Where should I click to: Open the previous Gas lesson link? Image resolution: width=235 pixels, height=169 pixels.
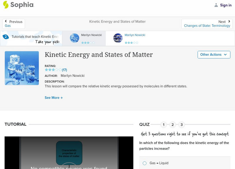pos(8,26)
